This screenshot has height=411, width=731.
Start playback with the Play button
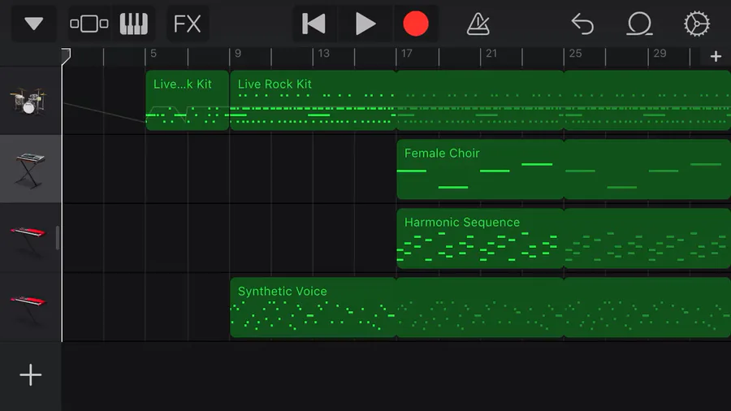(365, 24)
